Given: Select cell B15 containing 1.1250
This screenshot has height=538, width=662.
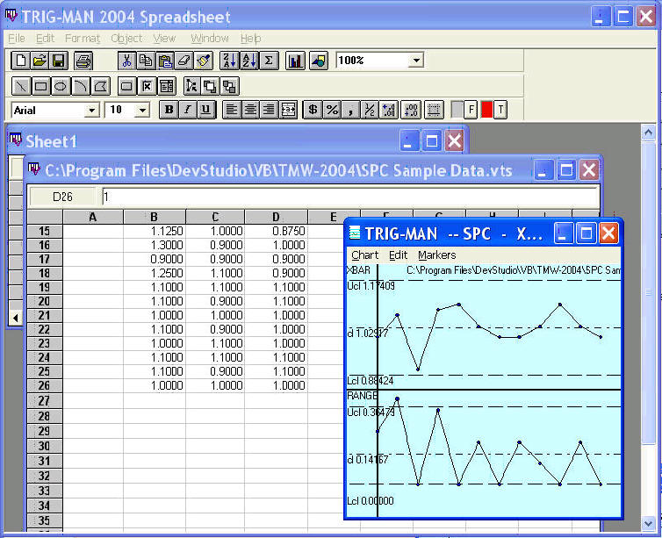Looking at the screenshot, I should click(155, 231).
